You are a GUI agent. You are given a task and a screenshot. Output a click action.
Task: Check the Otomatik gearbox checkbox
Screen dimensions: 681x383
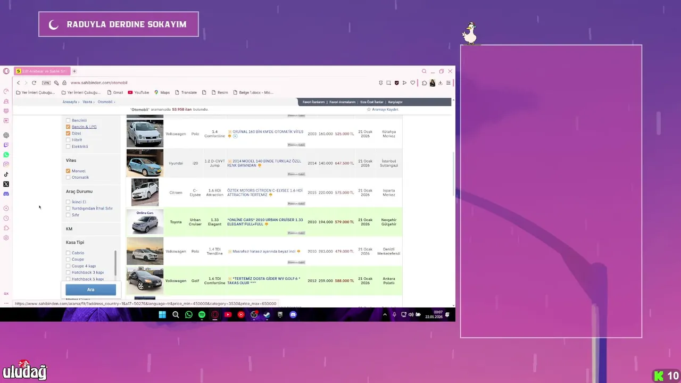pyautogui.click(x=68, y=177)
